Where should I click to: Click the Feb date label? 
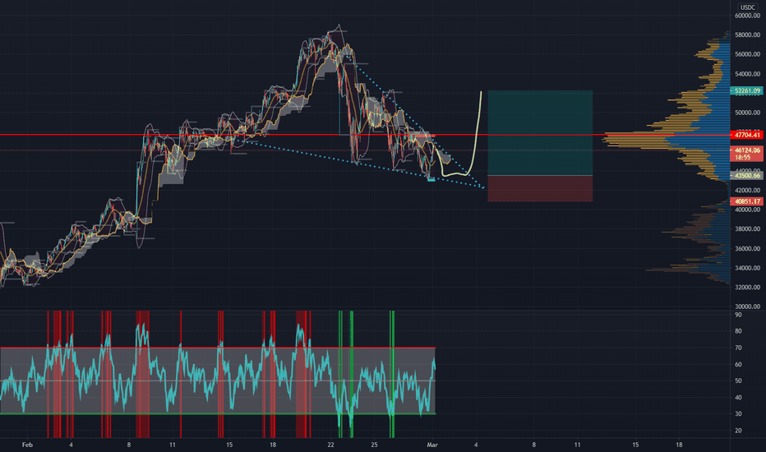click(27, 445)
